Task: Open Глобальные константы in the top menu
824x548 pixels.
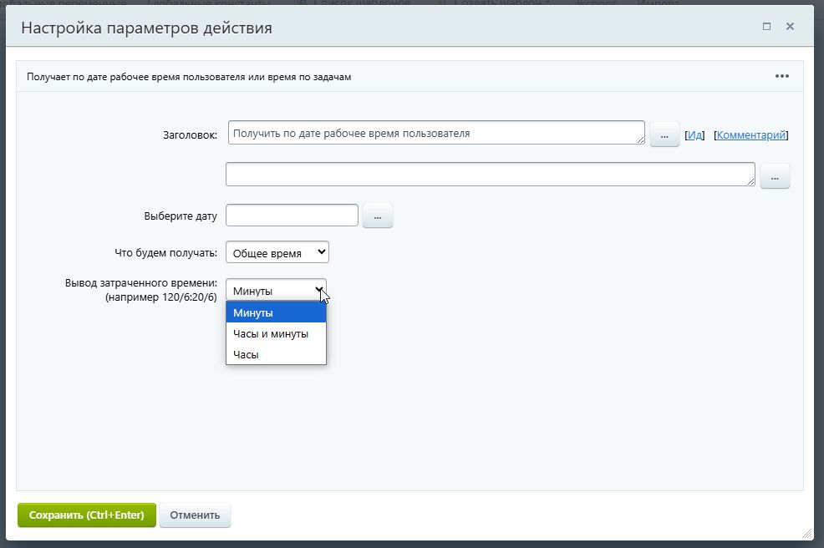Action: click(x=206, y=3)
